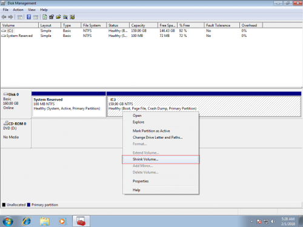This screenshot has width=303, height=227.
Task: Click the Back arrow in the toolbar
Action: point(4,17)
